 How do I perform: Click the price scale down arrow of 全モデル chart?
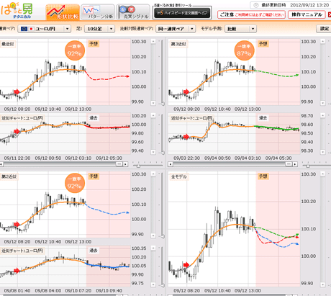[x=323, y=284]
